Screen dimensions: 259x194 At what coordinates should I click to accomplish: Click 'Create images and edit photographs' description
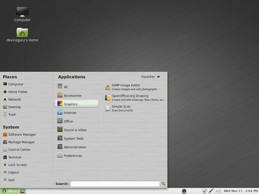coord(134,89)
